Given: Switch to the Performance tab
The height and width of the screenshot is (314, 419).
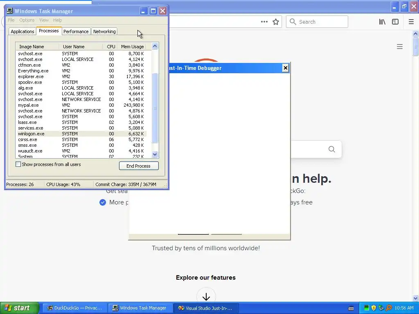Looking at the screenshot, I should coord(76,31).
